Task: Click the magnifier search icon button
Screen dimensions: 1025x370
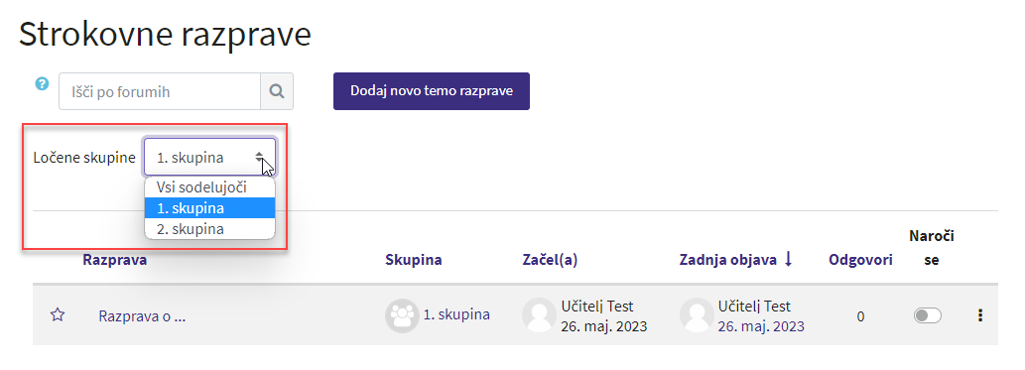Action: (x=277, y=91)
